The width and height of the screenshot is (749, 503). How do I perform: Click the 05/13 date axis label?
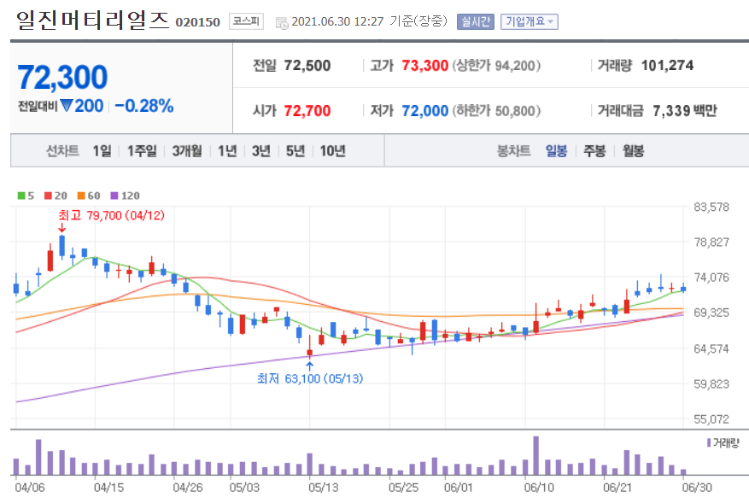[324, 488]
